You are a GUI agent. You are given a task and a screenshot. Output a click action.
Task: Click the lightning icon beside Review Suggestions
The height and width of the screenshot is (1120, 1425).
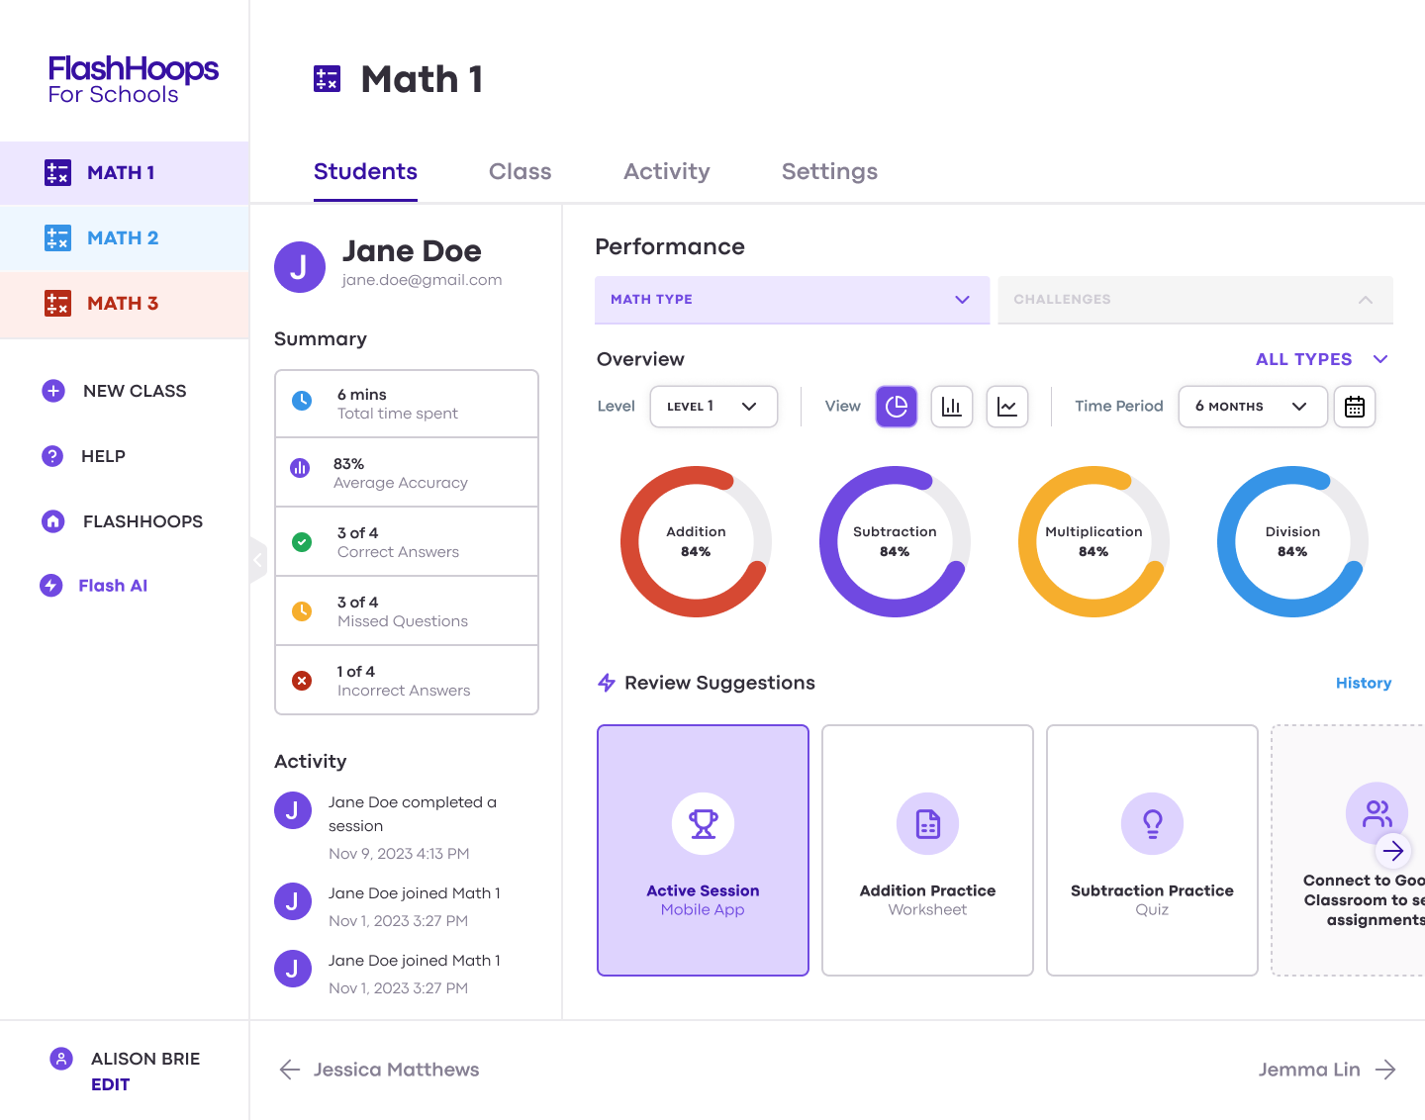(x=607, y=683)
